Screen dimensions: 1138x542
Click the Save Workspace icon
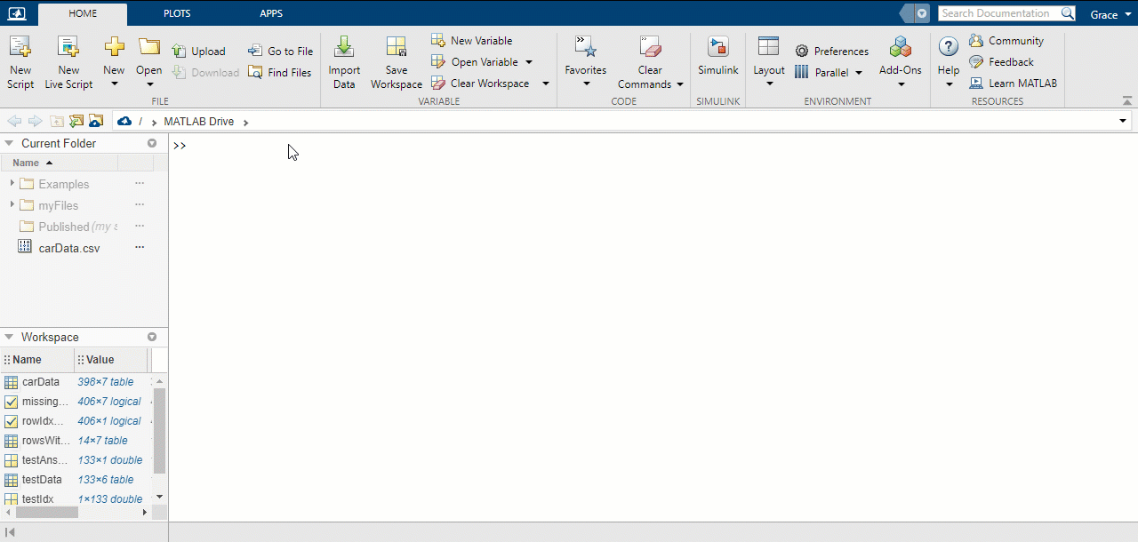click(x=397, y=48)
